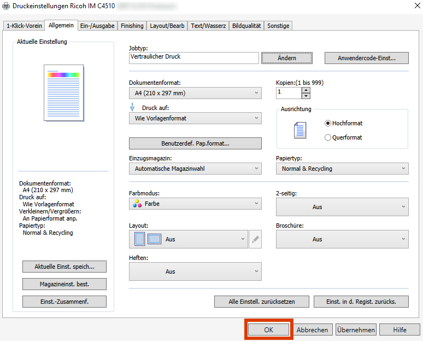Decrease Kopien with down arrow
423x341 pixels.
click(x=306, y=96)
